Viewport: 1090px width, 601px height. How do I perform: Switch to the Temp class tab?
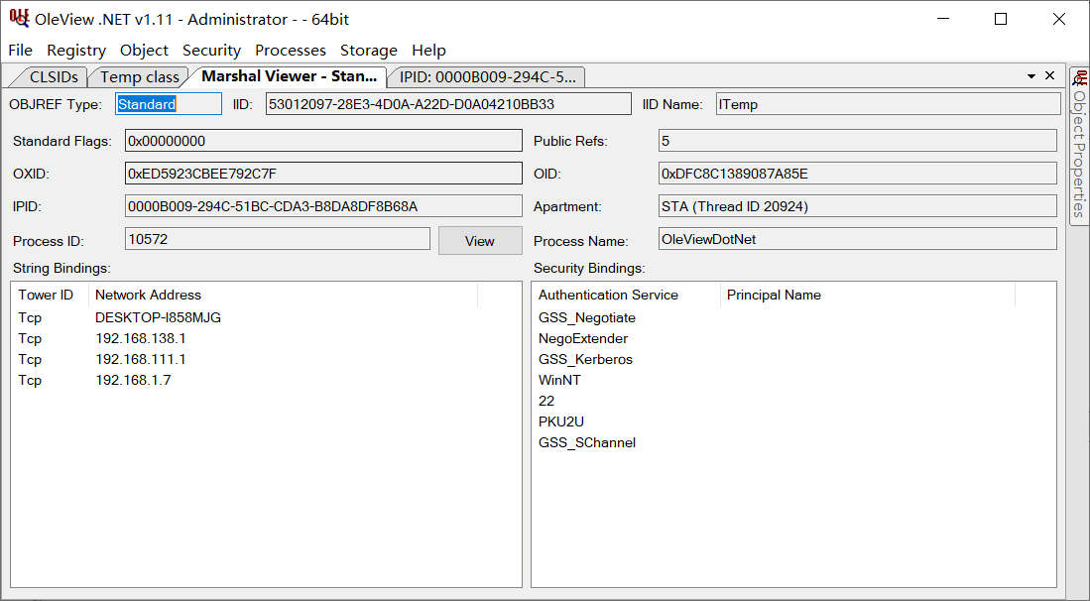[x=140, y=76]
